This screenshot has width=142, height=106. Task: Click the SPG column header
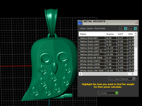(x=131, y=34)
